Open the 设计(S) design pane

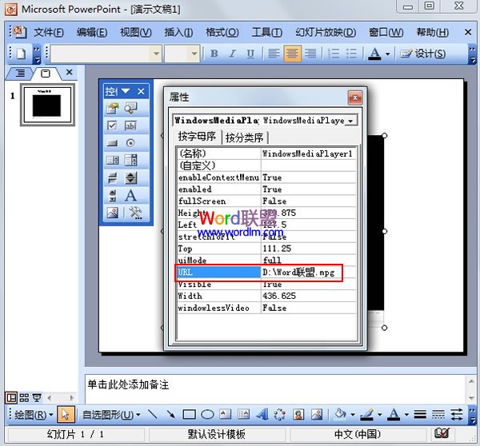[x=423, y=54]
